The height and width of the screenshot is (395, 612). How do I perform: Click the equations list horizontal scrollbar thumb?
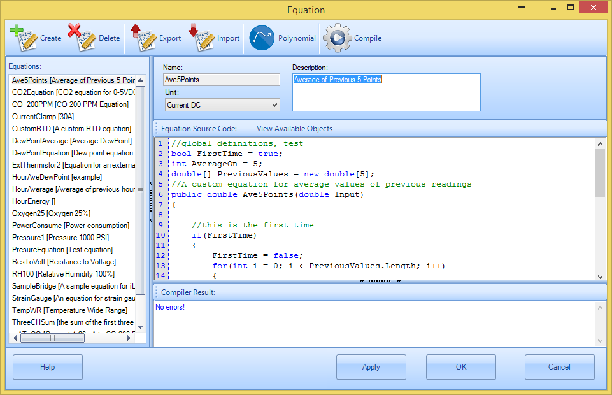click(x=52, y=338)
